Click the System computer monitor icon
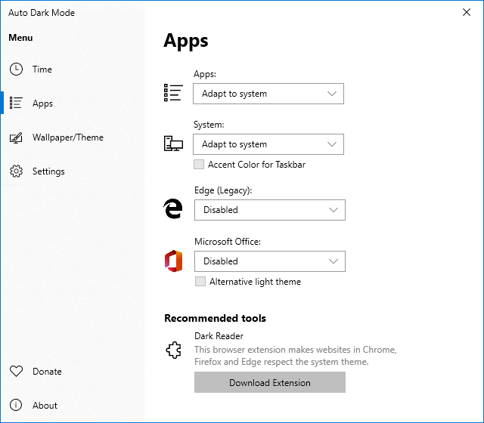This screenshot has width=484, height=423. (x=173, y=144)
